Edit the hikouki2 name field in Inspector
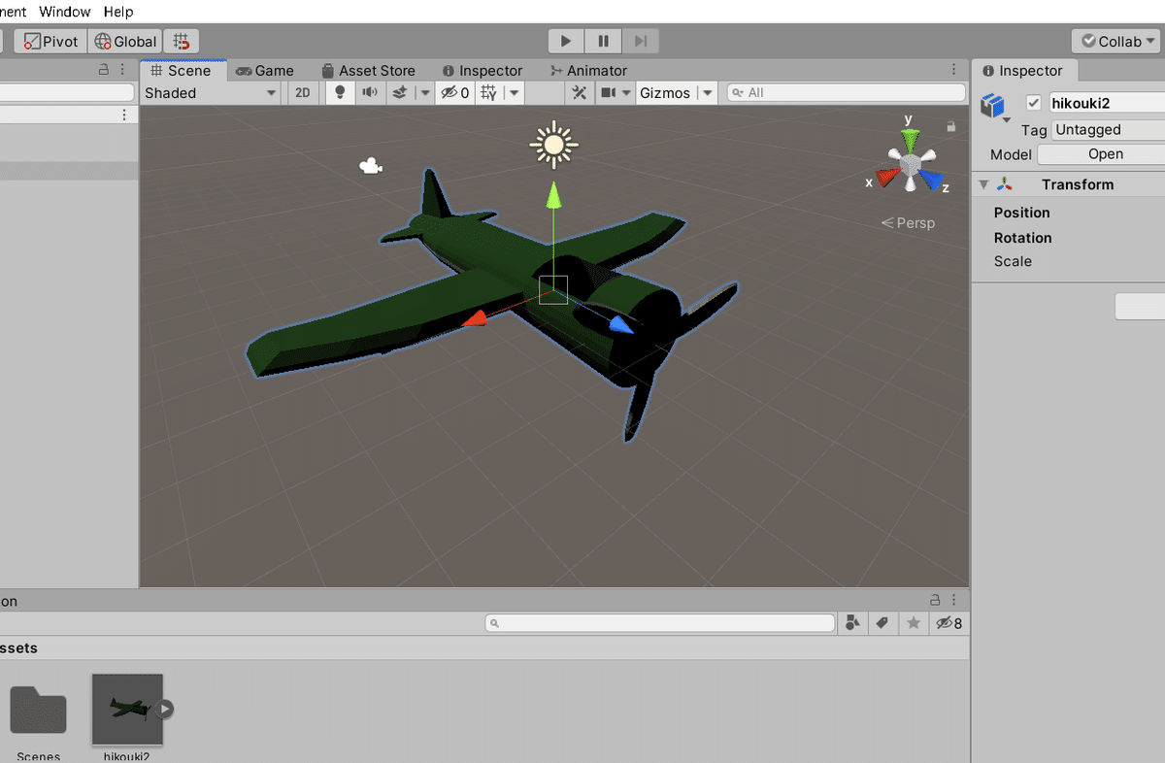The image size is (1165, 763). tap(1106, 103)
